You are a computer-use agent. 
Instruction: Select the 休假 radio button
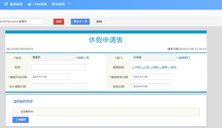pyautogui.click(x=133, y=68)
